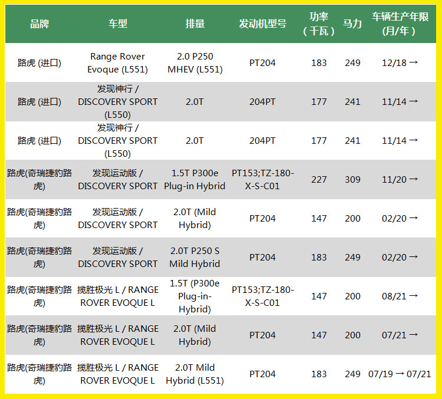Click the '2.0T P250 S Mild Hybrid' cell
This screenshot has height=399, width=442.
[x=195, y=258]
